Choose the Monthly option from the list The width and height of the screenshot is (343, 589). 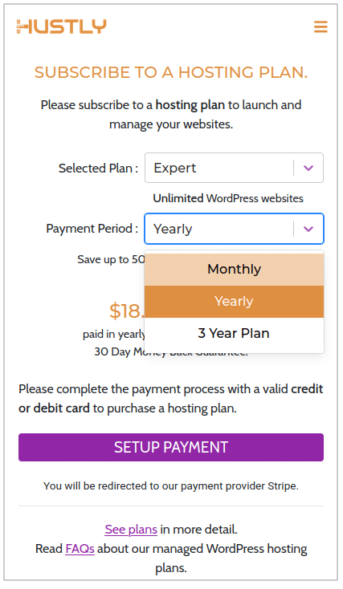pos(234,270)
